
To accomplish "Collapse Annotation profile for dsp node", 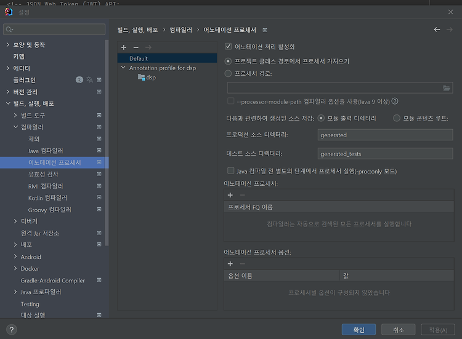I will [x=123, y=68].
